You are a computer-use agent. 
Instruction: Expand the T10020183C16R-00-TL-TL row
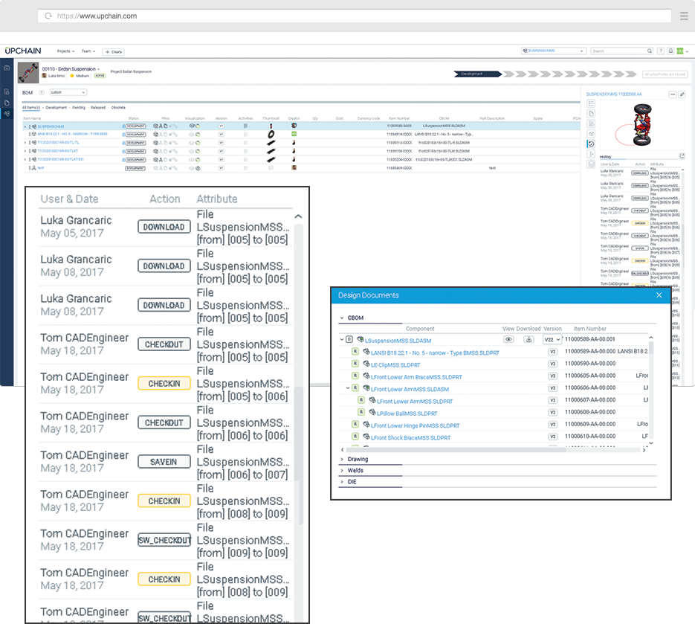coord(25,143)
